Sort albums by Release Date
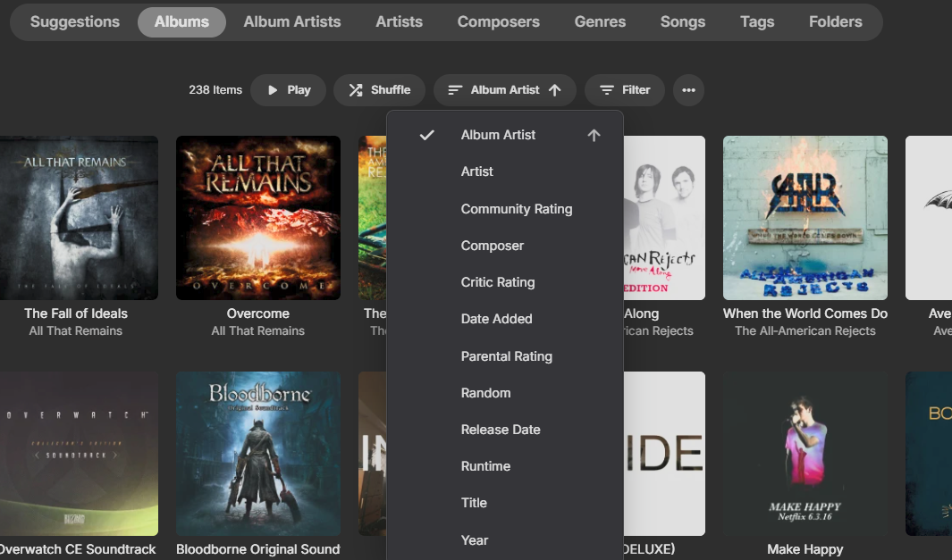Screen dimensions: 952x560 (504, 430)
